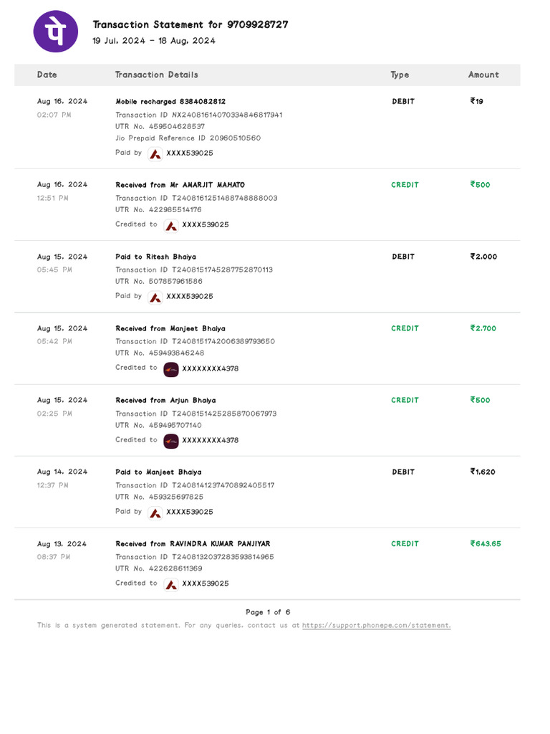Click the PhonePe logo at top
The height and width of the screenshot is (734, 550).
pos(56,32)
